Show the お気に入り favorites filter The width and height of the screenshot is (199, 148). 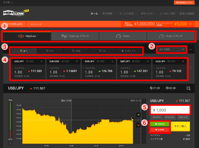point(129,51)
